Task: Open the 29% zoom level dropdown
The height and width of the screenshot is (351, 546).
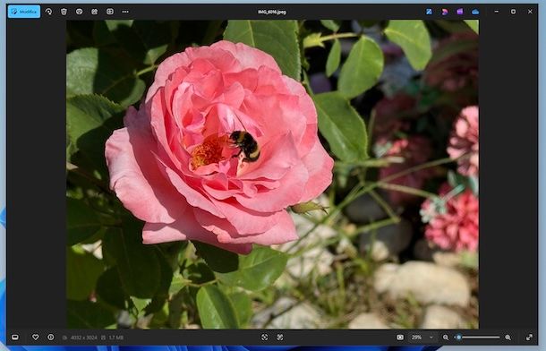Action: pyautogui.click(x=422, y=337)
